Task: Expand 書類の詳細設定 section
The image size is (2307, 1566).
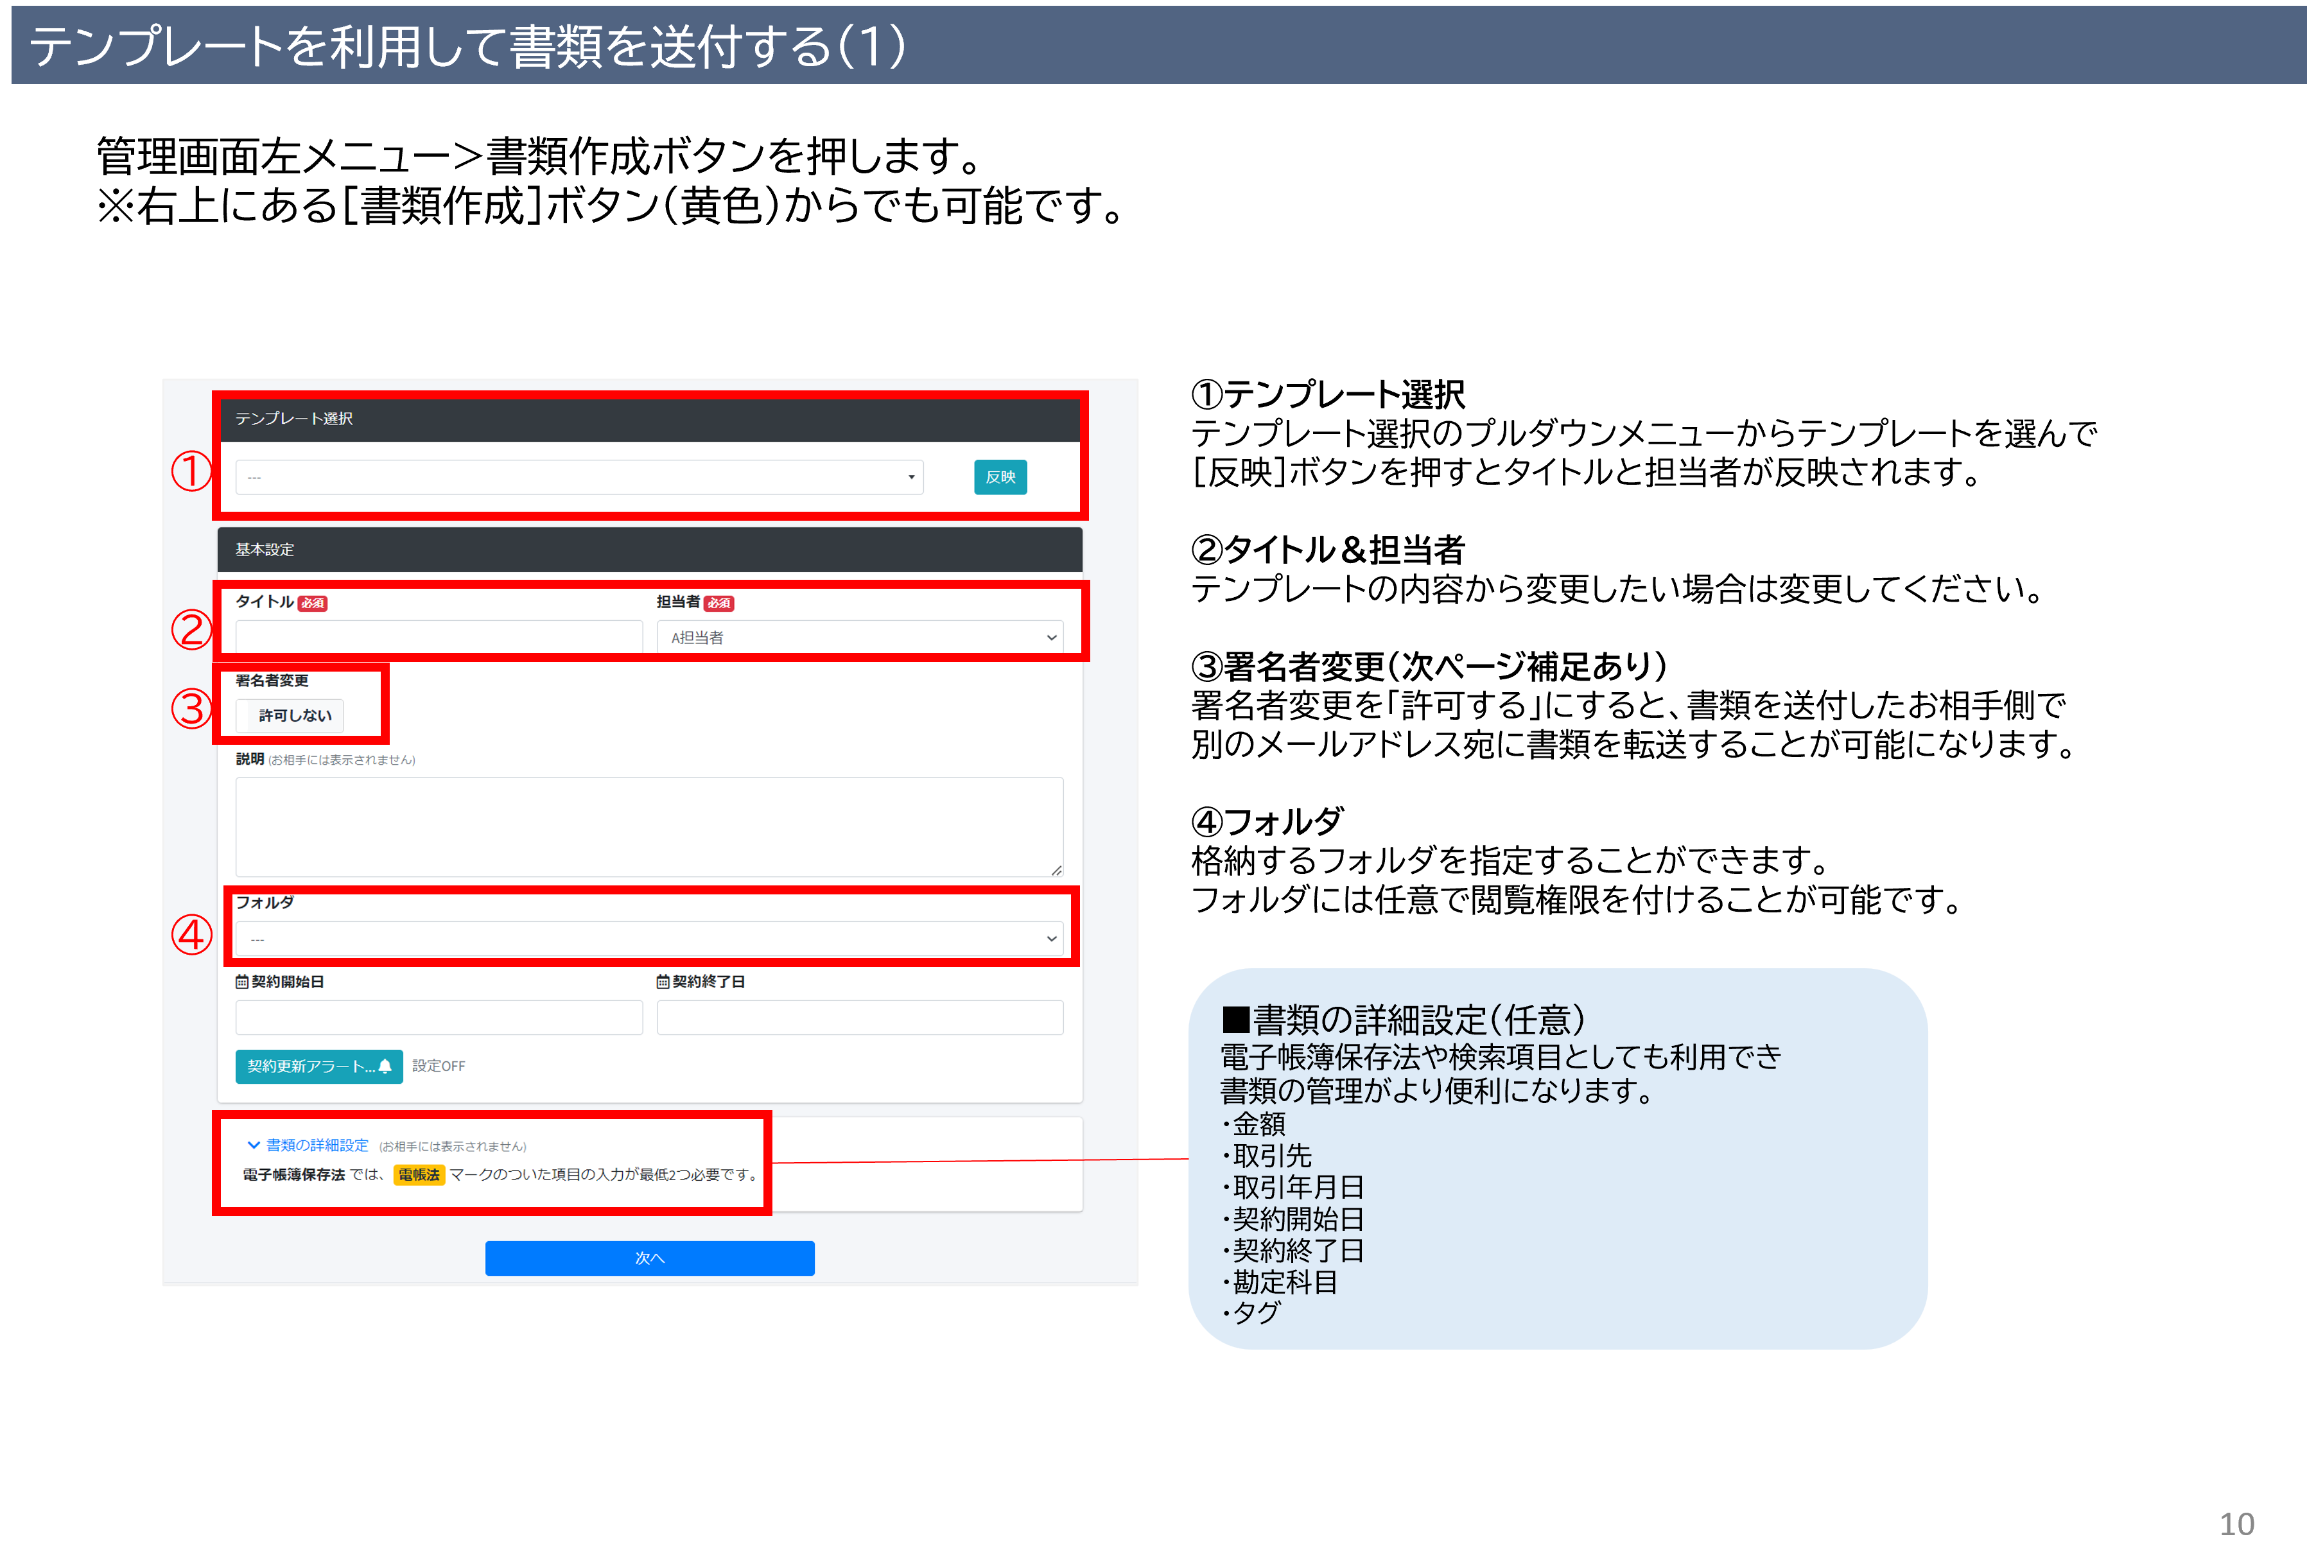Action: pyautogui.click(x=317, y=1145)
